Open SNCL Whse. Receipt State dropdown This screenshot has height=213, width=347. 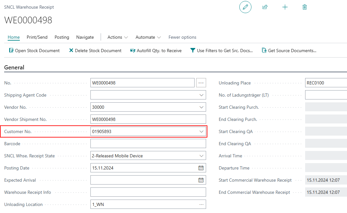click(201, 156)
